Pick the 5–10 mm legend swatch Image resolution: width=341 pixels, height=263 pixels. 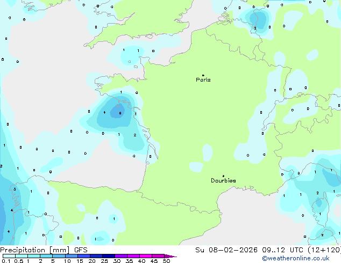(x=59, y=256)
